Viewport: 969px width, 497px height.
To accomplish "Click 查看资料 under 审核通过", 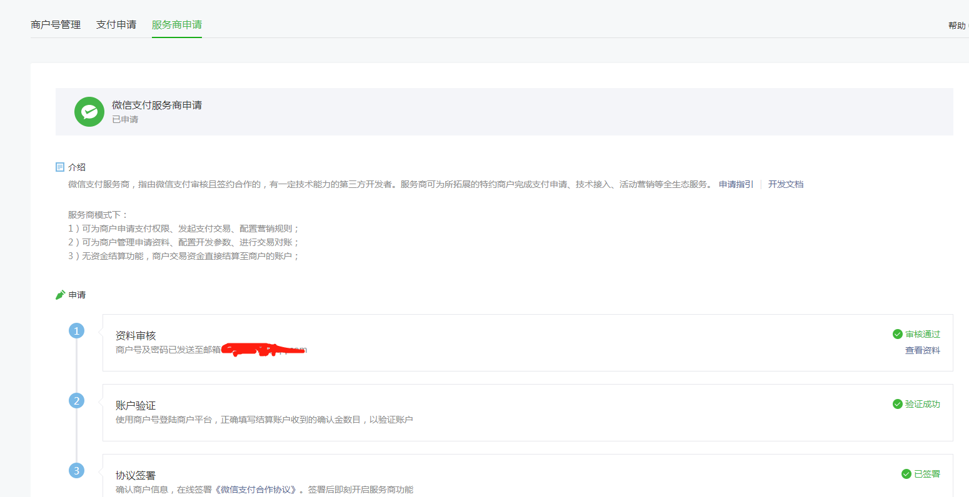I will (922, 350).
